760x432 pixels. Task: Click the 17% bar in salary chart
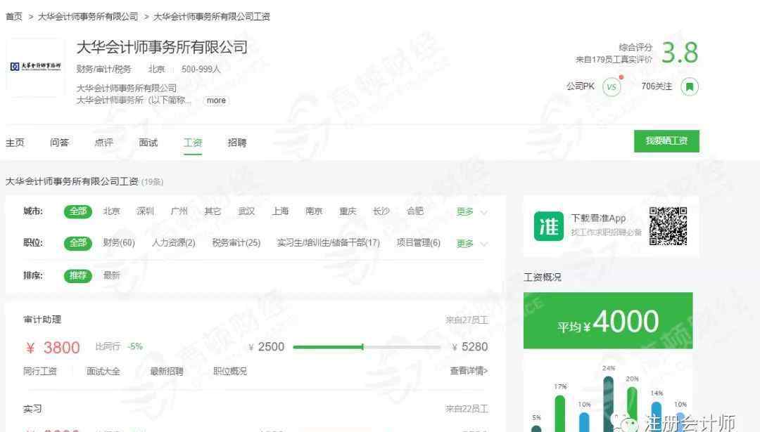(x=560, y=413)
